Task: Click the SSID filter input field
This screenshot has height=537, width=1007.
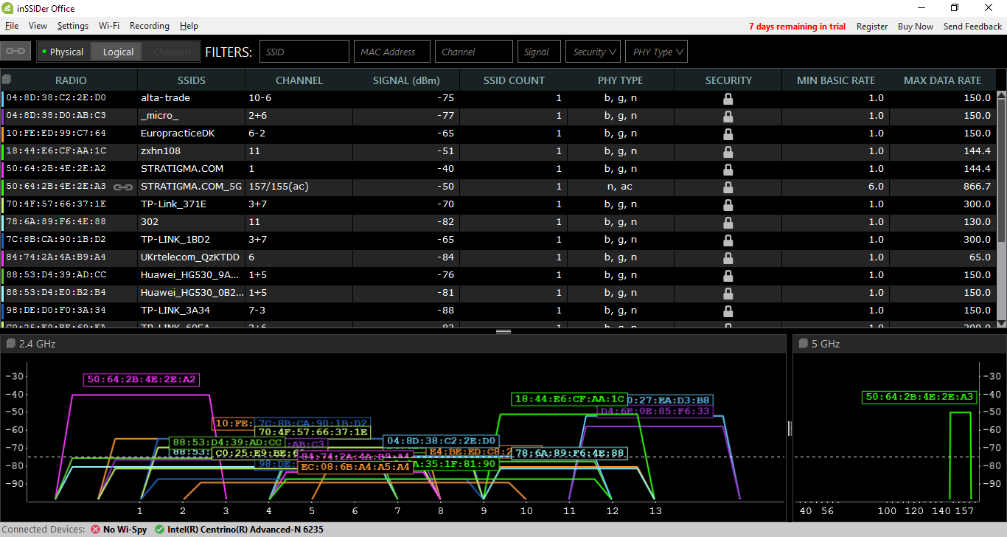Action: 304,52
